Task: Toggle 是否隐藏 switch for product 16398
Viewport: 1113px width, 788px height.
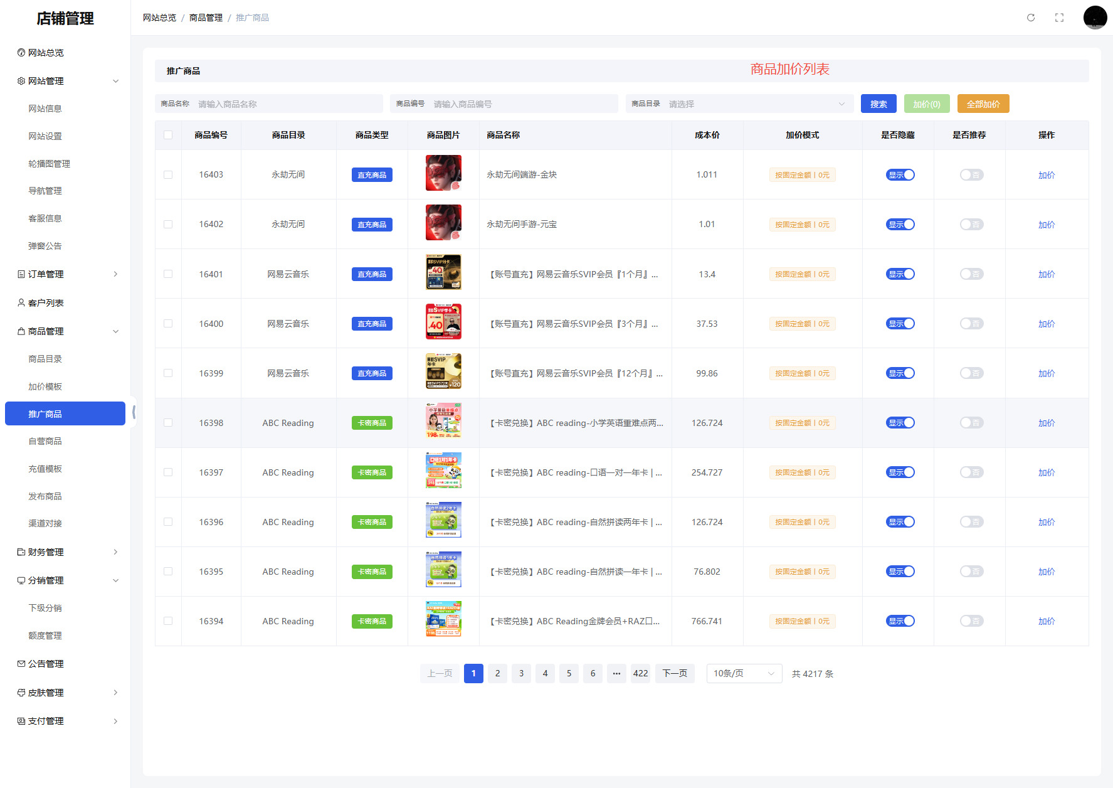Action: pos(900,423)
